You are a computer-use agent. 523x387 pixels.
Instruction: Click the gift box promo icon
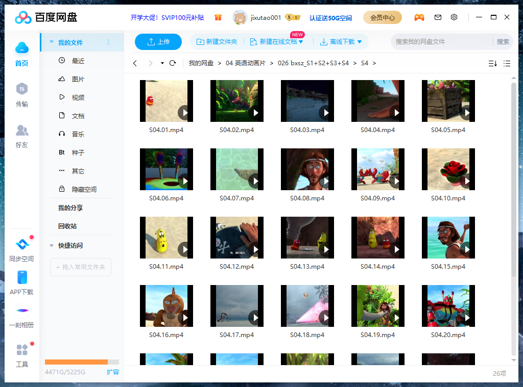coord(218,17)
